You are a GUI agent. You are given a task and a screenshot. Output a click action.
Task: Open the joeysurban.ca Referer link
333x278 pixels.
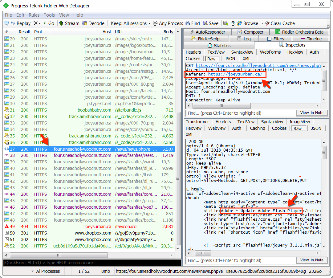coord(235,74)
